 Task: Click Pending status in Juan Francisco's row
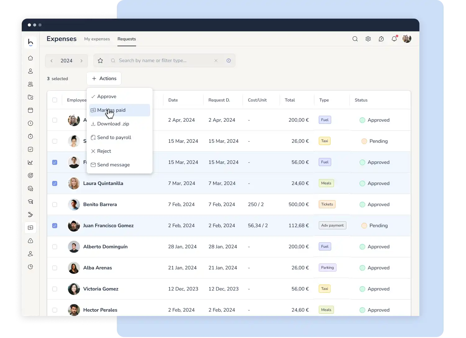pos(375,226)
